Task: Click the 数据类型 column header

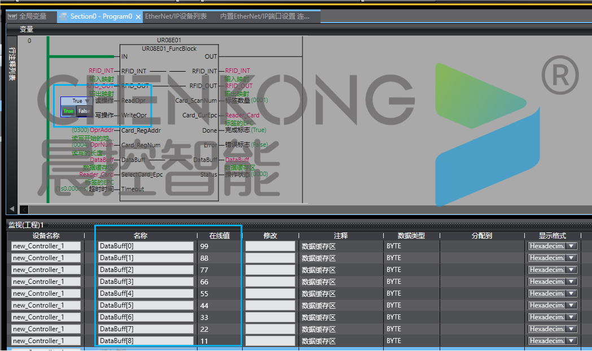Action: [x=411, y=235]
